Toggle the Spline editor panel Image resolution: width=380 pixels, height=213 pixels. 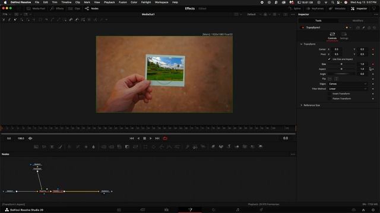(x=294, y=8)
